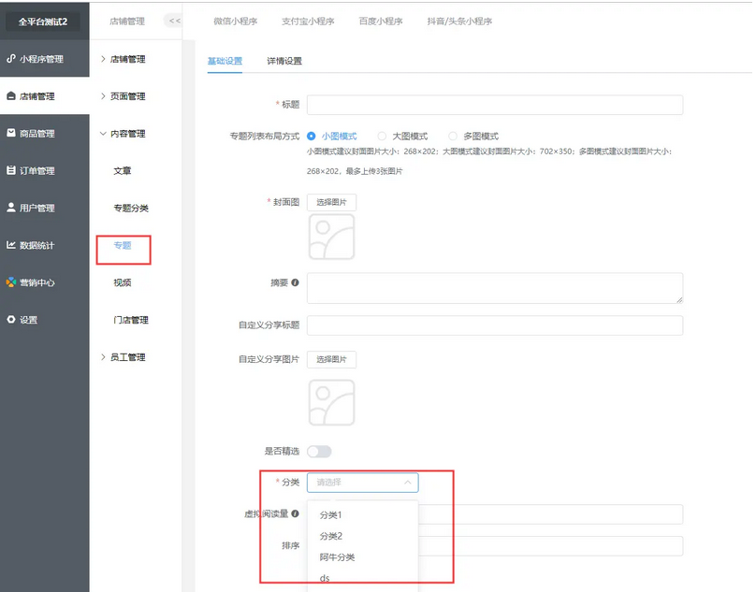Open the 支付宝小程序 tab
This screenshot has height=592, width=756.
click(x=308, y=22)
